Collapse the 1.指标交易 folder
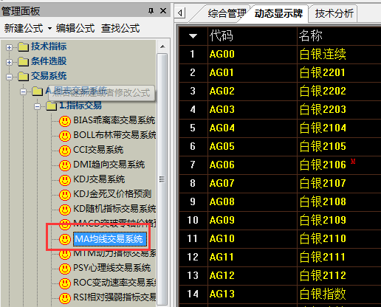This screenshot has width=381, height=307. [x=37, y=106]
